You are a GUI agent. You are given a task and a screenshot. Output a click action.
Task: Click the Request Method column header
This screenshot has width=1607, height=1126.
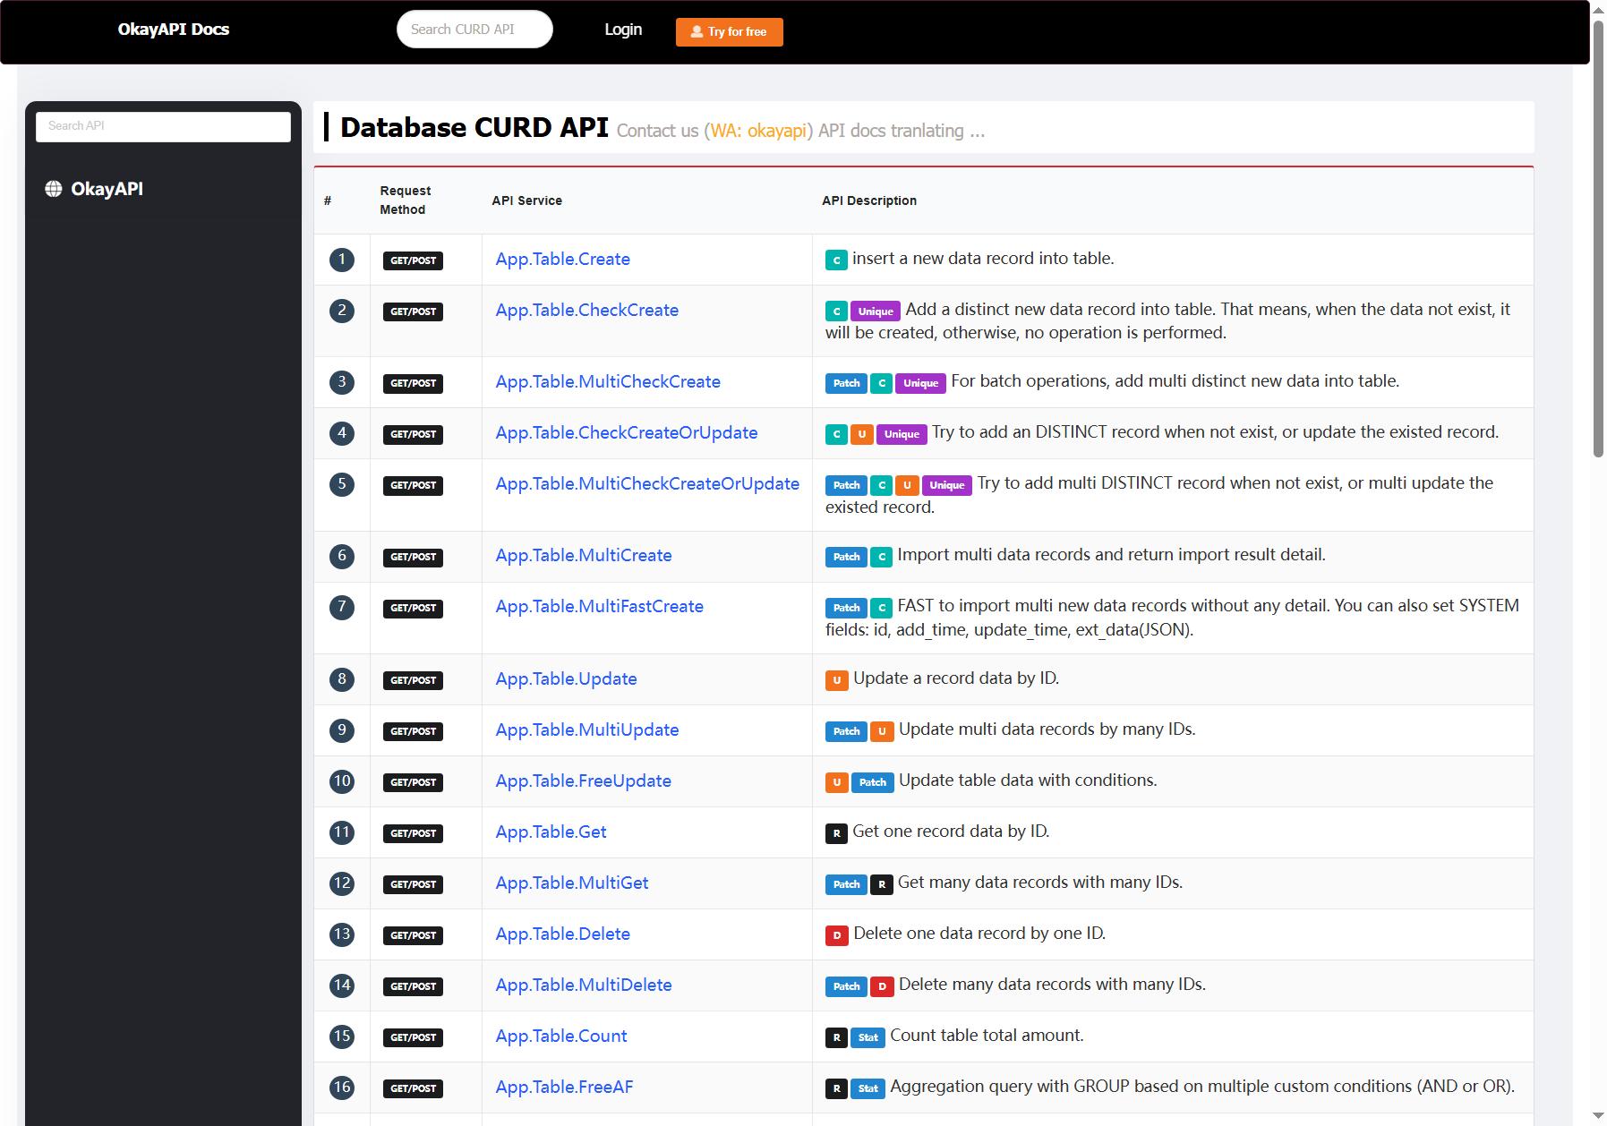(x=406, y=200)
